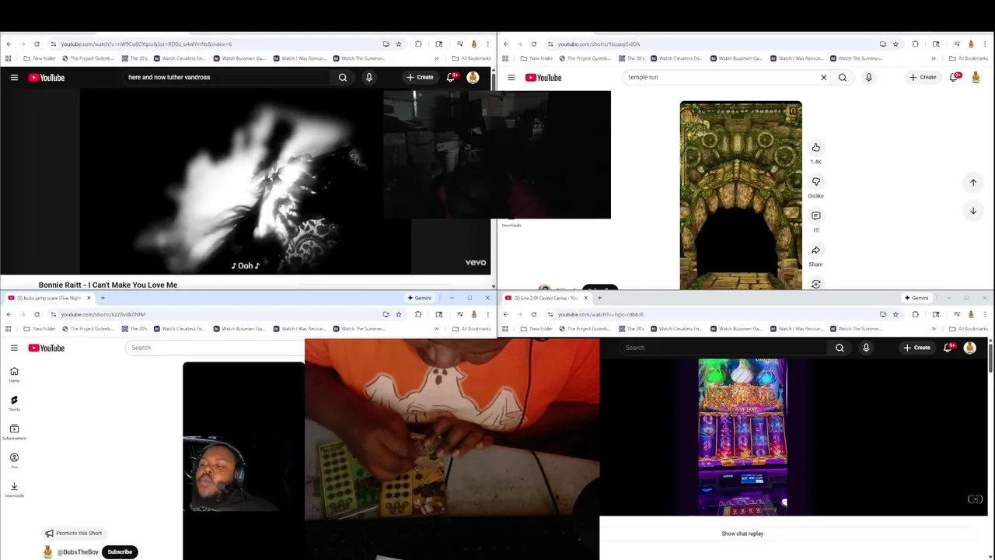995x560 pixels.
Task: Open the Chrome three-dot menu in the temple run window
Action: [984, 44]
